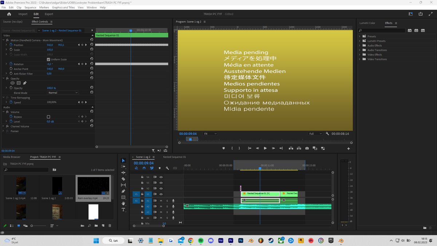Toggle animation stopwatch for Position

[11, 45]
